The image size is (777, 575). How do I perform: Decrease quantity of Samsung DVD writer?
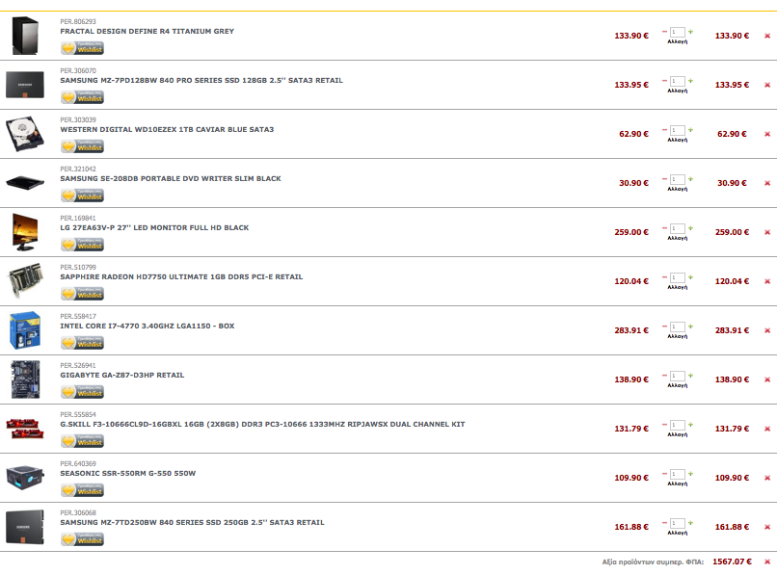tap(664, 178)
